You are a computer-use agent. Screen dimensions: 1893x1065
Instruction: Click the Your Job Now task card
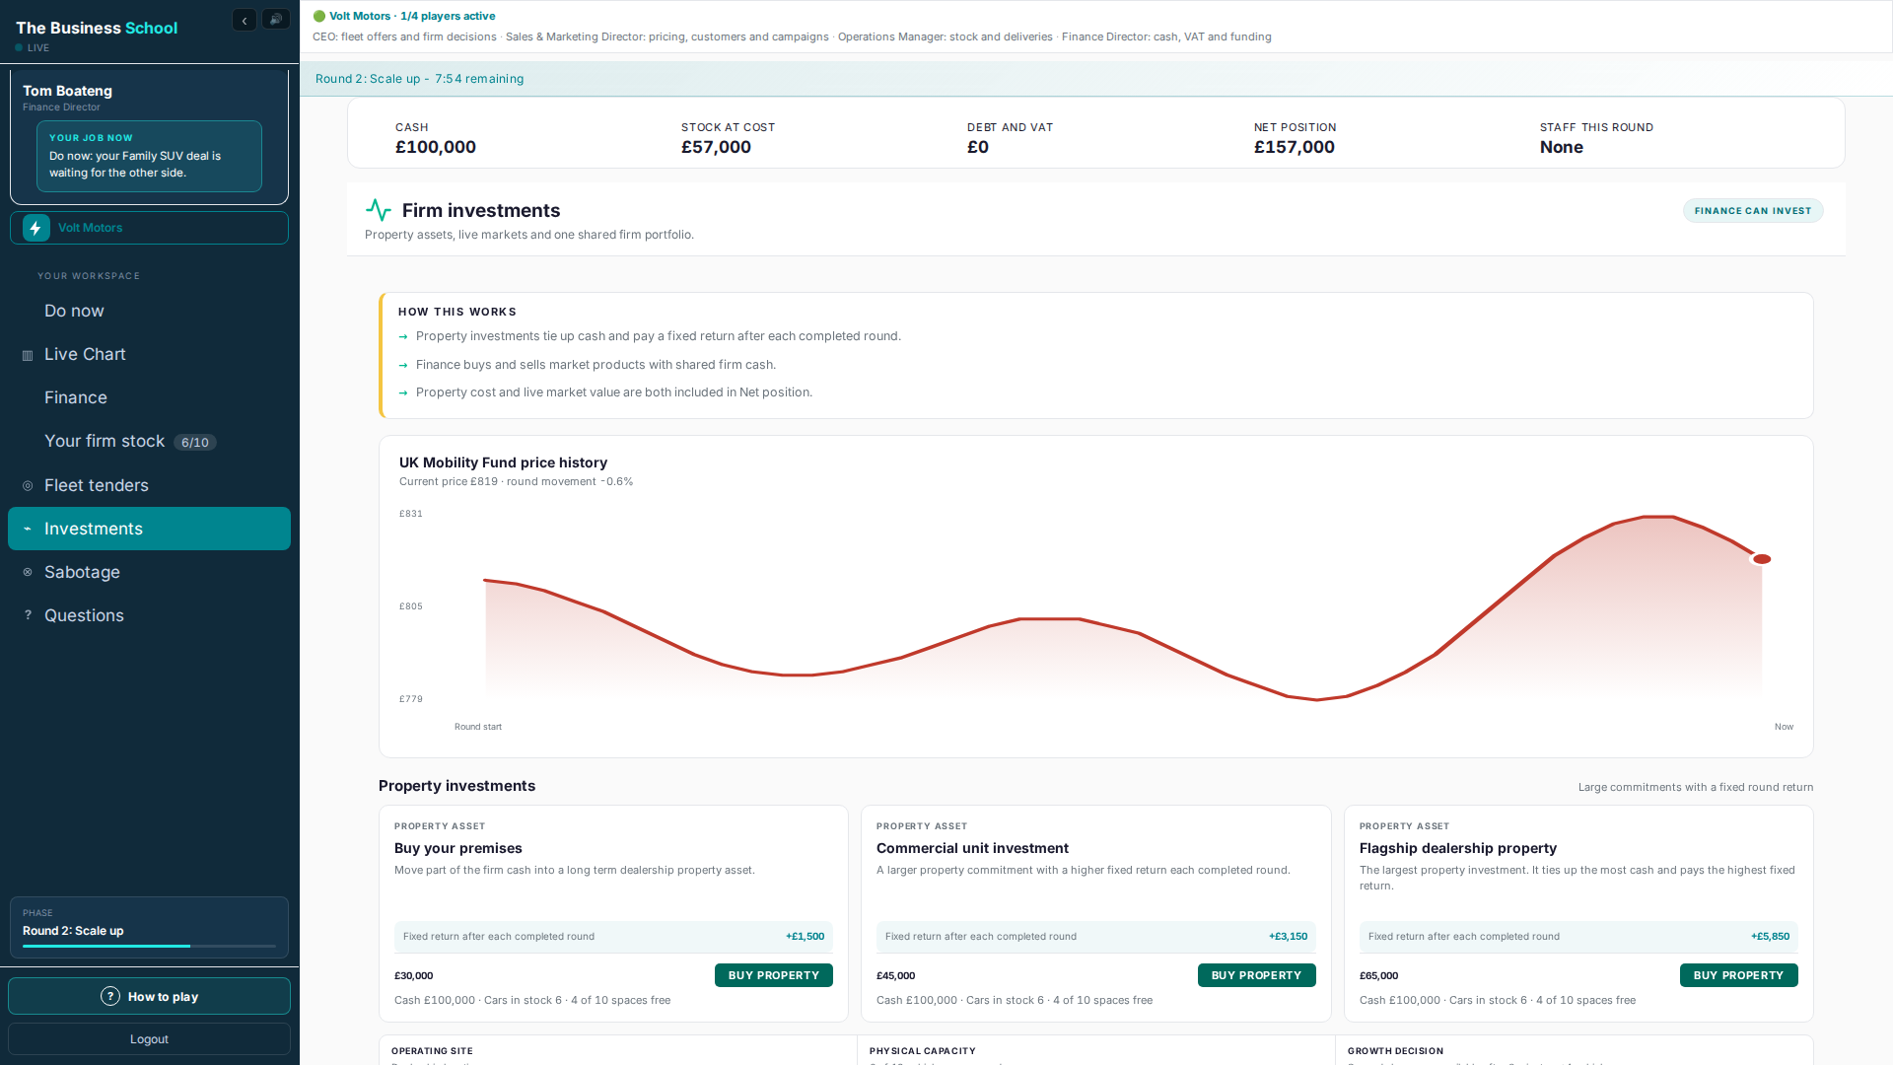point(149,156)
